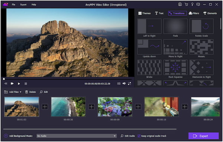The height and width of the screenshot is (142, 223).
Task: Add transition between mountain and coastline clips
Action: point(45,107)
